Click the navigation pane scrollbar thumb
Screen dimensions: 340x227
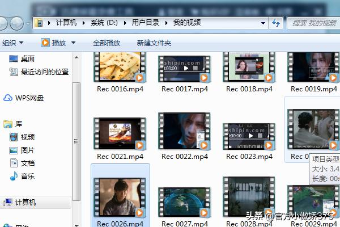pyautogui.click(x=76, y=141)
